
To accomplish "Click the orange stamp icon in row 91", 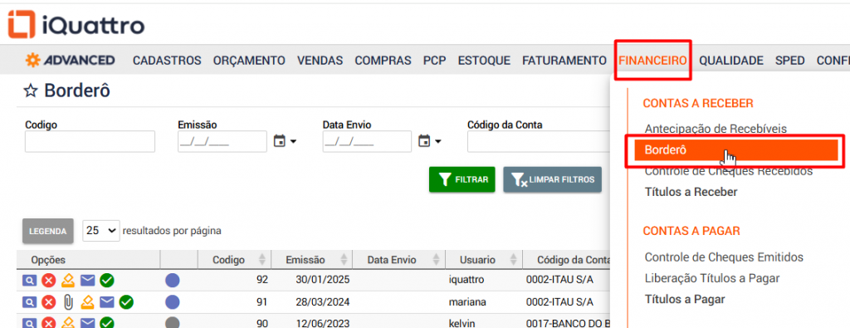I will [87, 301].
